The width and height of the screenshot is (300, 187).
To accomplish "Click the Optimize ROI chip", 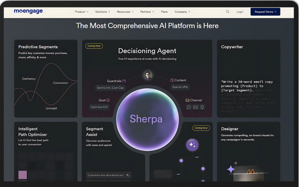I will [99, 107].
